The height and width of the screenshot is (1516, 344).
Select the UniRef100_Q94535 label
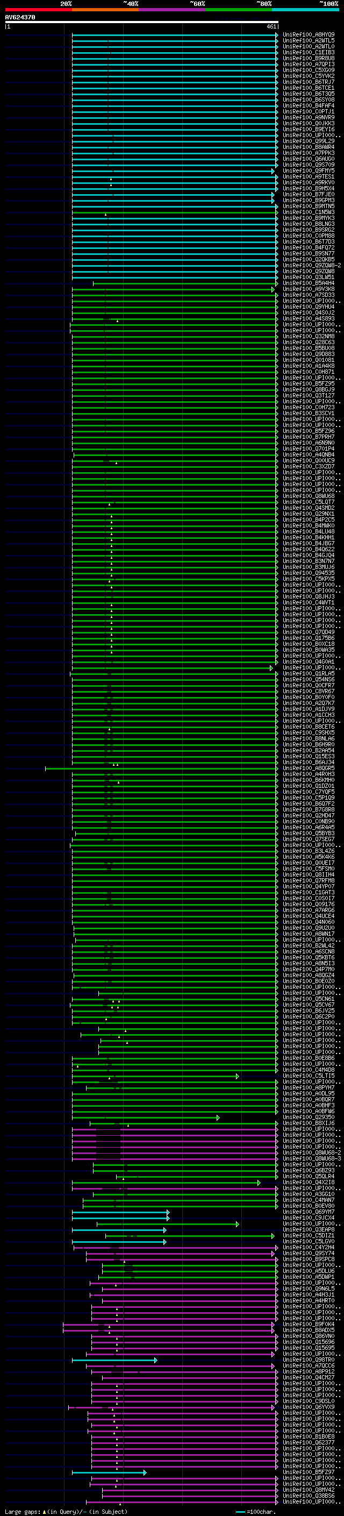309,573
